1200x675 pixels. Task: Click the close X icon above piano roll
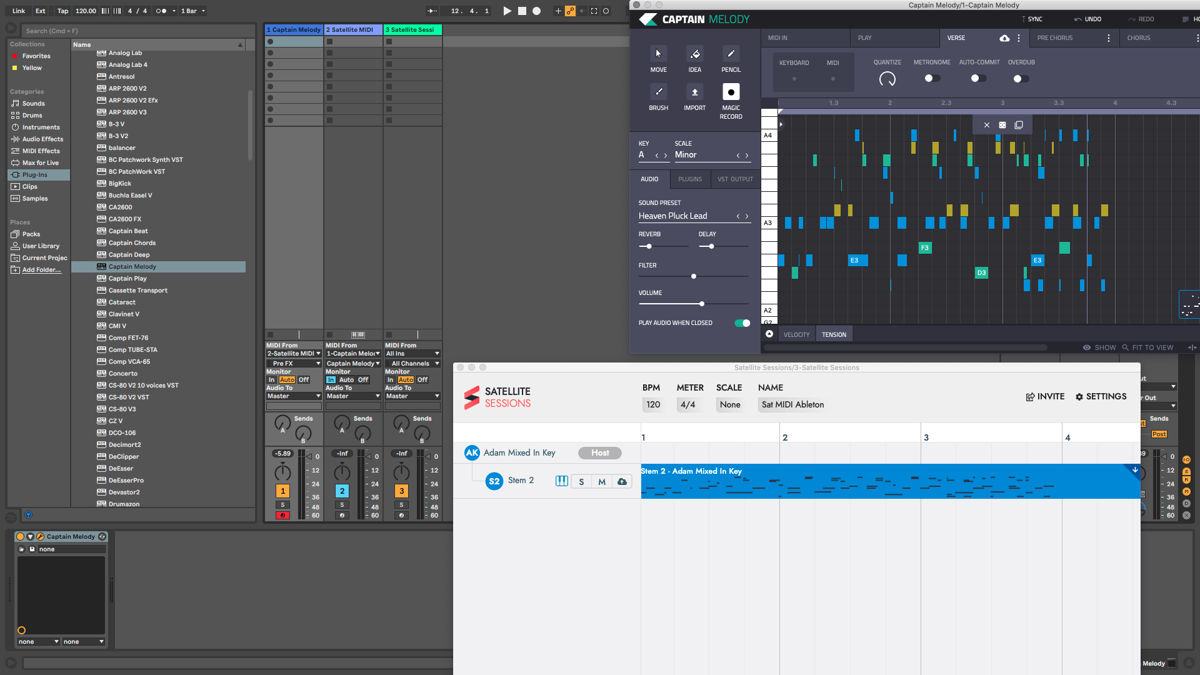click(987, 125)
